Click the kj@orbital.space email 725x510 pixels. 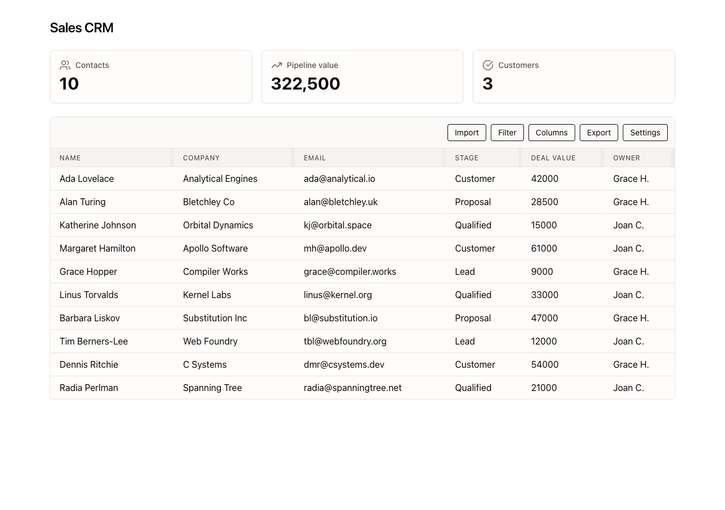pos(338,225)
